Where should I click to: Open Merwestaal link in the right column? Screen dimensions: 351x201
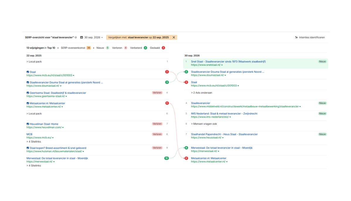pos(222,148)
